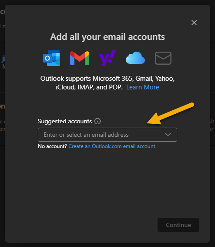The height and width of the screenshot is (247, 215).
Task: Click the iCloud cloud icon
Action: [x=135, y=58]
